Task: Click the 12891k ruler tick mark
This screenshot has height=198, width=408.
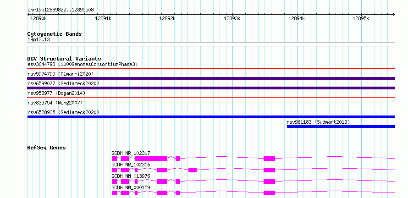Action: (x=104, y=14)
